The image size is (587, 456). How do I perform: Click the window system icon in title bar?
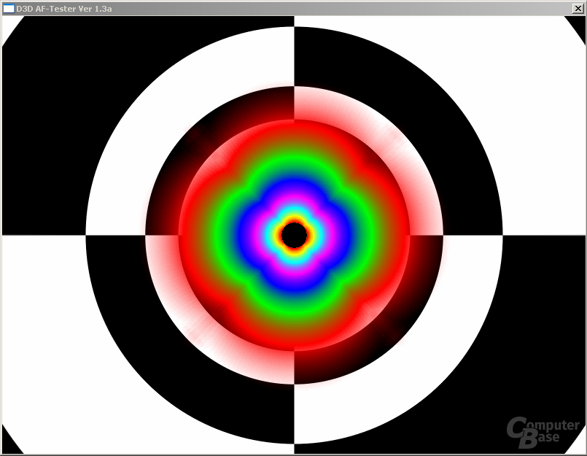[x=9, y=8]
